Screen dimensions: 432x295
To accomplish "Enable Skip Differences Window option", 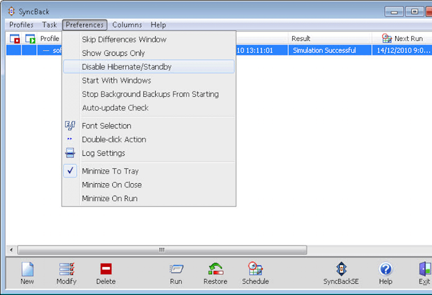I will pos(149,39).
